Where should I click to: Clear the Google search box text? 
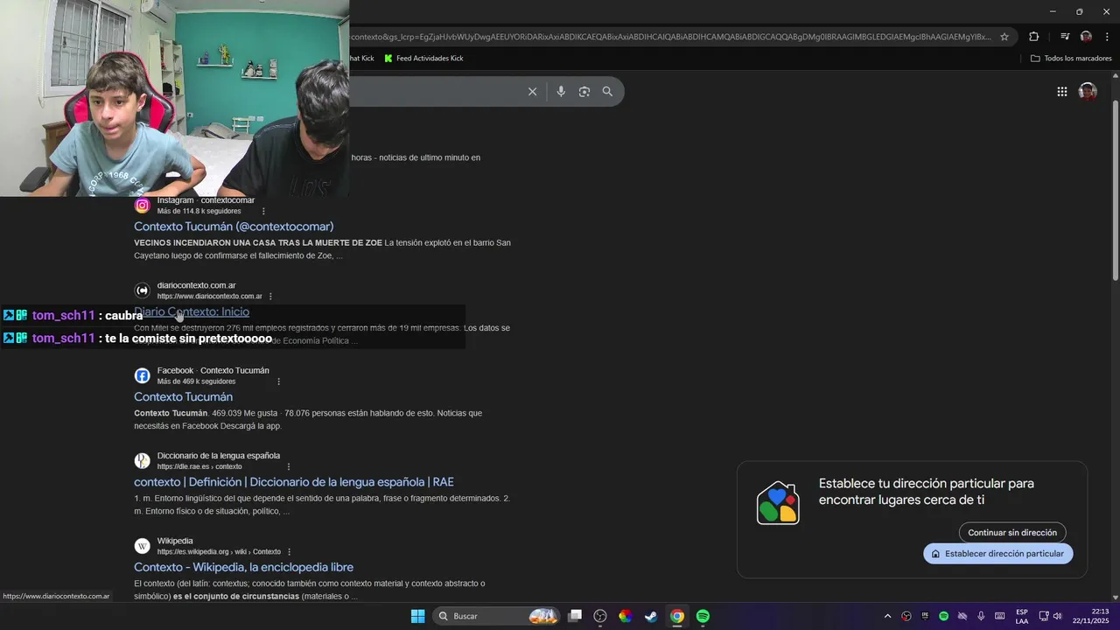tap(532, 92)
